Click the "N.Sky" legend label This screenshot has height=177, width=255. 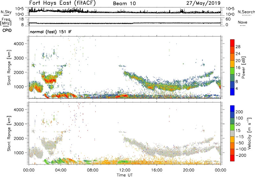pos(6,12)
